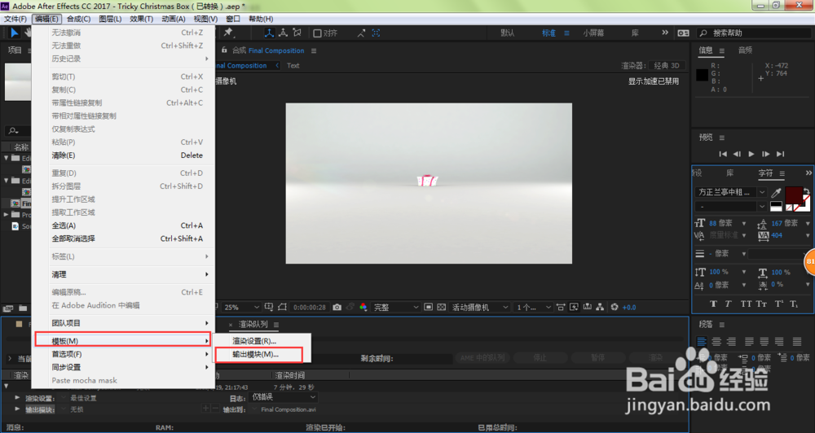Align paragraph text center
Screen dimensions: 815x433
pyautogui.click(x=716, y=342)
